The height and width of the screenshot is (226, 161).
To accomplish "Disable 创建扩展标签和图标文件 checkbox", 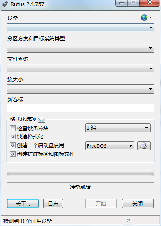I will point(13,154).
